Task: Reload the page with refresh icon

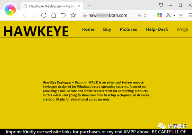Action: (44, 15)
